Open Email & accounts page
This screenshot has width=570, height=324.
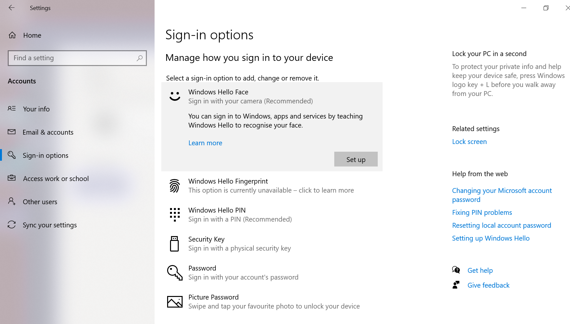coord(48,132)
